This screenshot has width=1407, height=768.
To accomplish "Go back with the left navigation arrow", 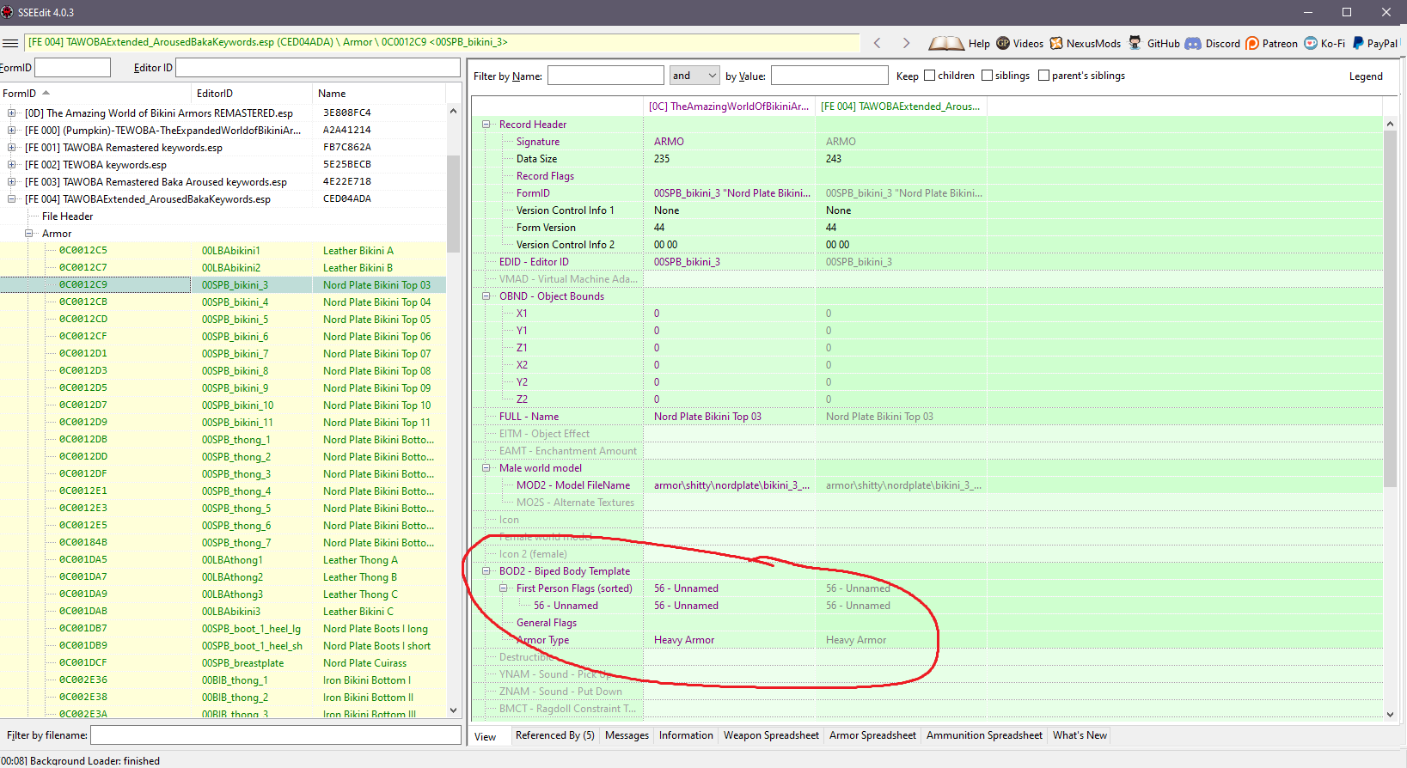I will pyautogui.click(x=877, y=43).
